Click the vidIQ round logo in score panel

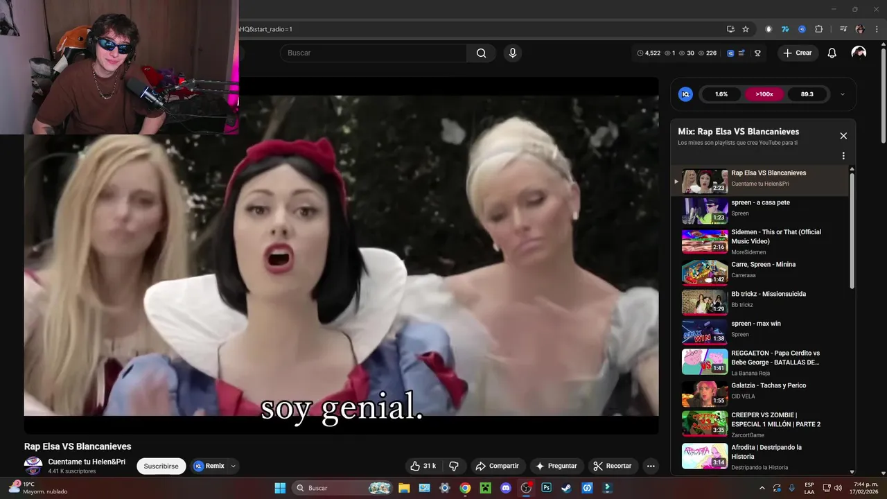pyautogui.click(x=685, y=94)
